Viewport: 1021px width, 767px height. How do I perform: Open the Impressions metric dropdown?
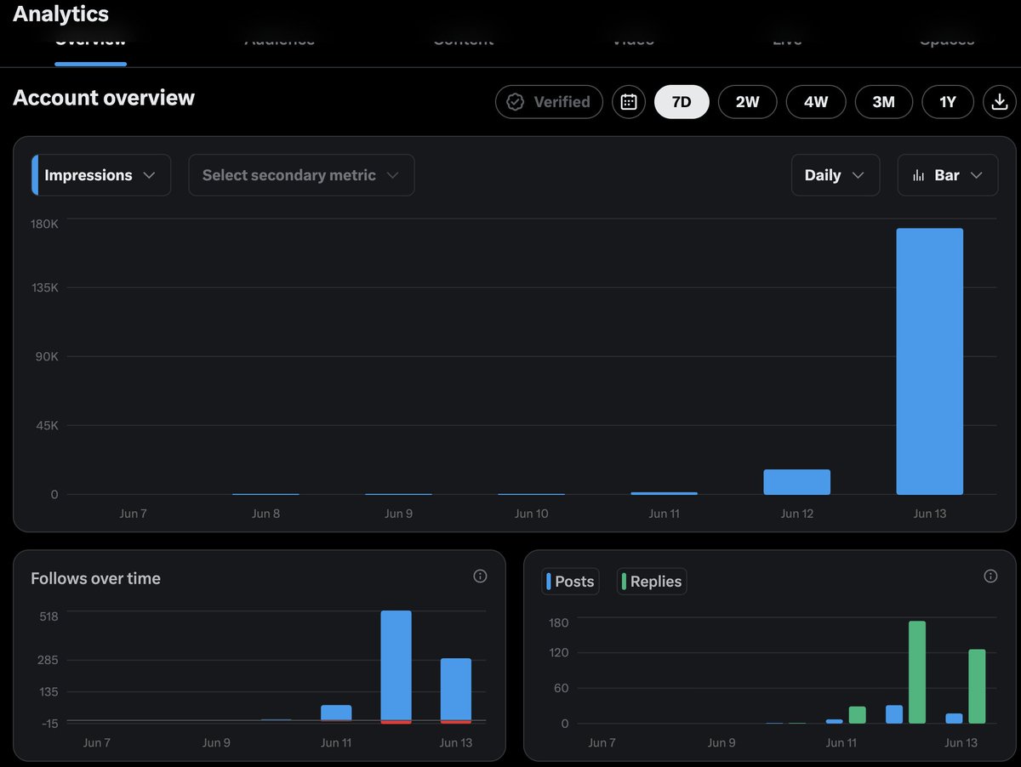[101, 175]
